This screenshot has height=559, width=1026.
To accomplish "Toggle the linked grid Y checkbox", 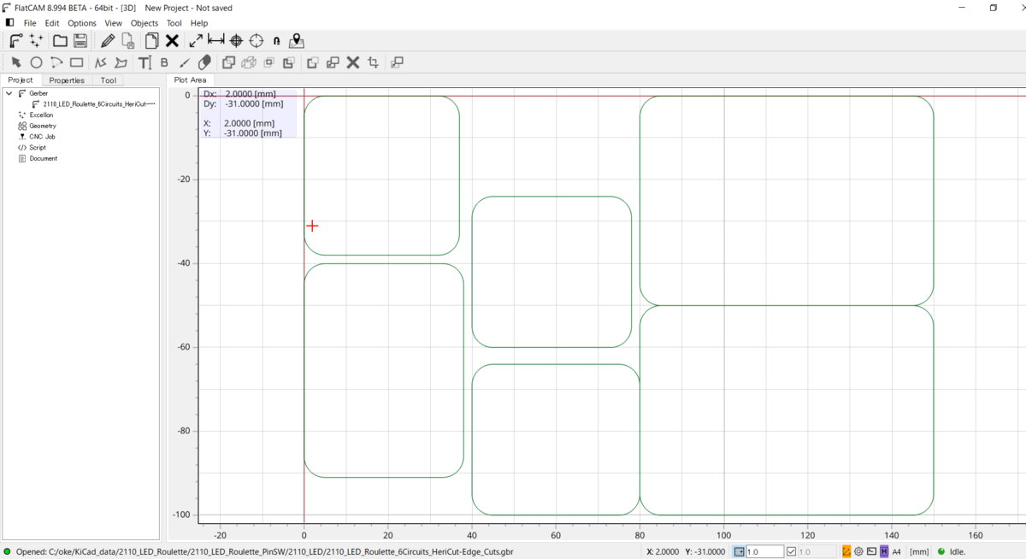I will point(791,552).
